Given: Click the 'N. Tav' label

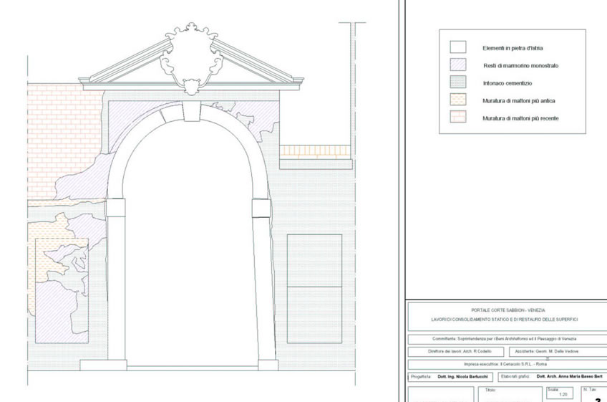Looking at the screenshot, I should tap(590, 390).
